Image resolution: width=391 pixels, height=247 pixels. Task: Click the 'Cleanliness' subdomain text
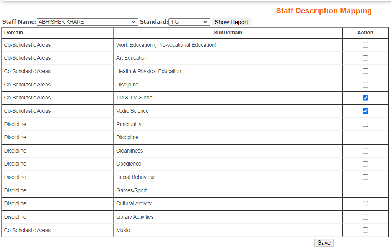(129, 151)
